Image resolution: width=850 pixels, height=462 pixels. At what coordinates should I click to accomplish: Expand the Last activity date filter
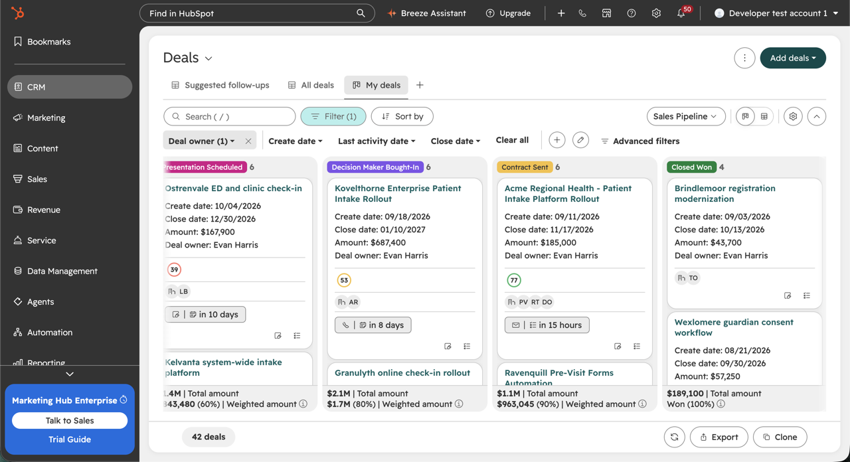click(377, 141)
